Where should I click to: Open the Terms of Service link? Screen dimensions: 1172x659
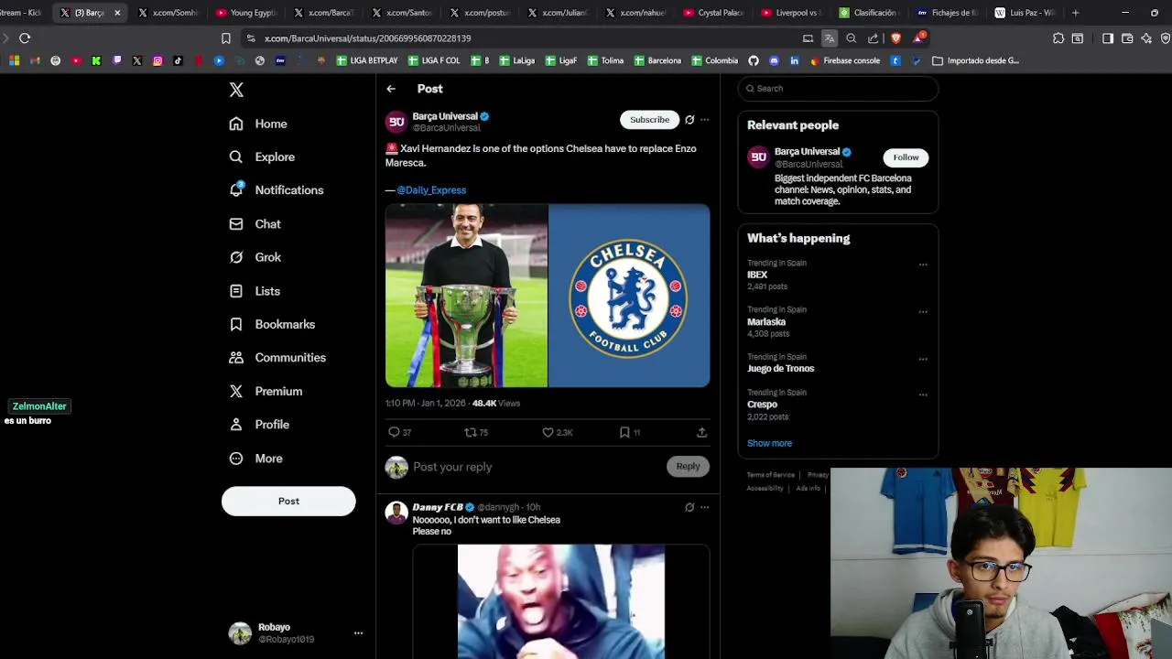[x=770, y=475]
